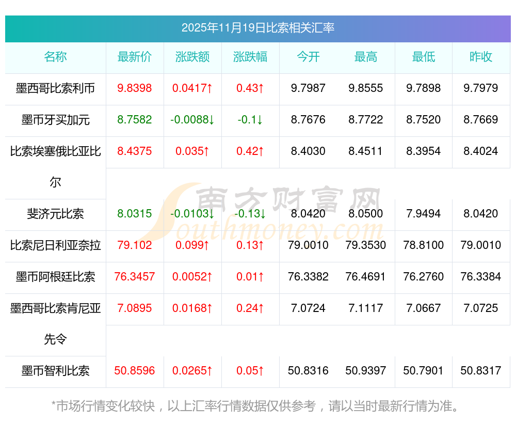Click change amount 0.0265↑
This screenshot has height=422, width=516.
click(192, 371)
